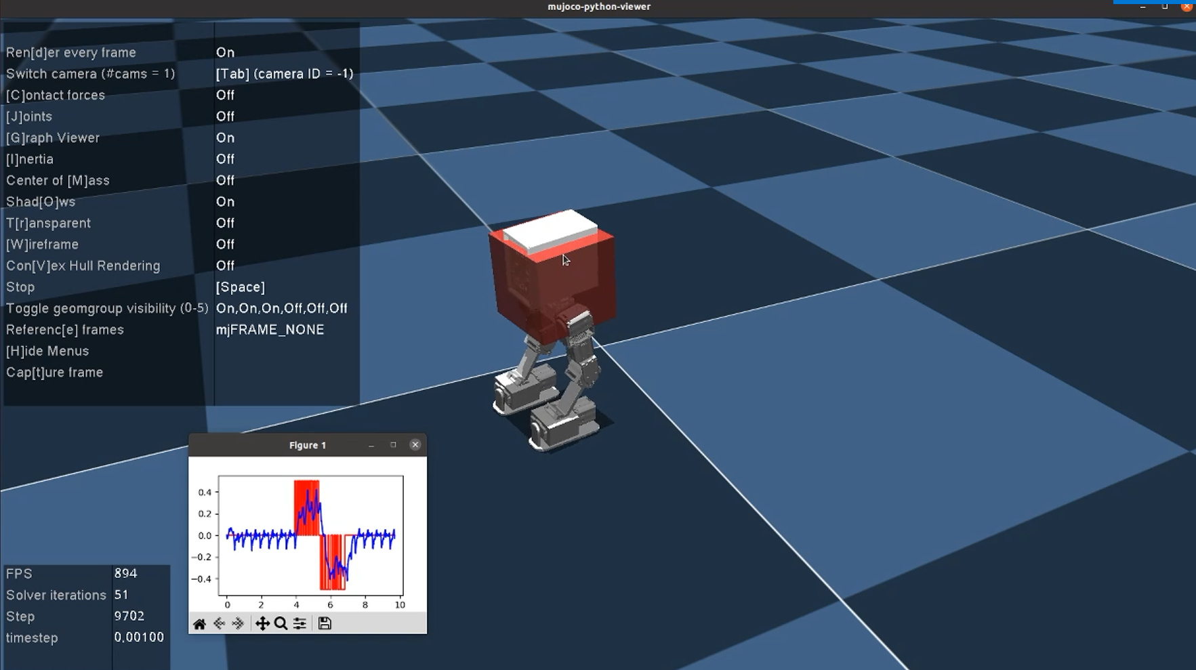The height and width of the screenshot is (670, 1196).
Task: Maximize the mujoco-python-viewer window
Action: pos(1165,6)
